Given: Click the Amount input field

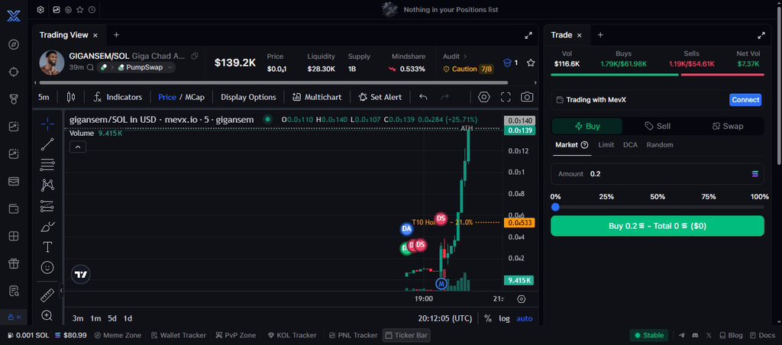Looking at the screenshot, I should [x=658, y=174].
